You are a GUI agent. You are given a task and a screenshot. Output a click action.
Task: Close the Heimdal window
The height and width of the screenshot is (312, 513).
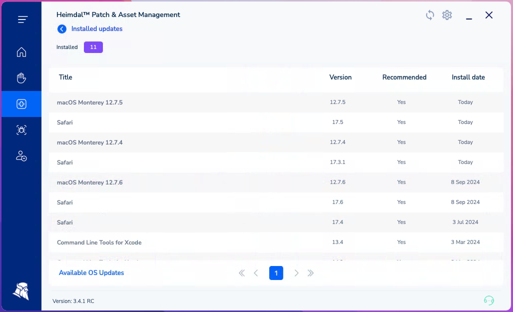click(489, 15)
